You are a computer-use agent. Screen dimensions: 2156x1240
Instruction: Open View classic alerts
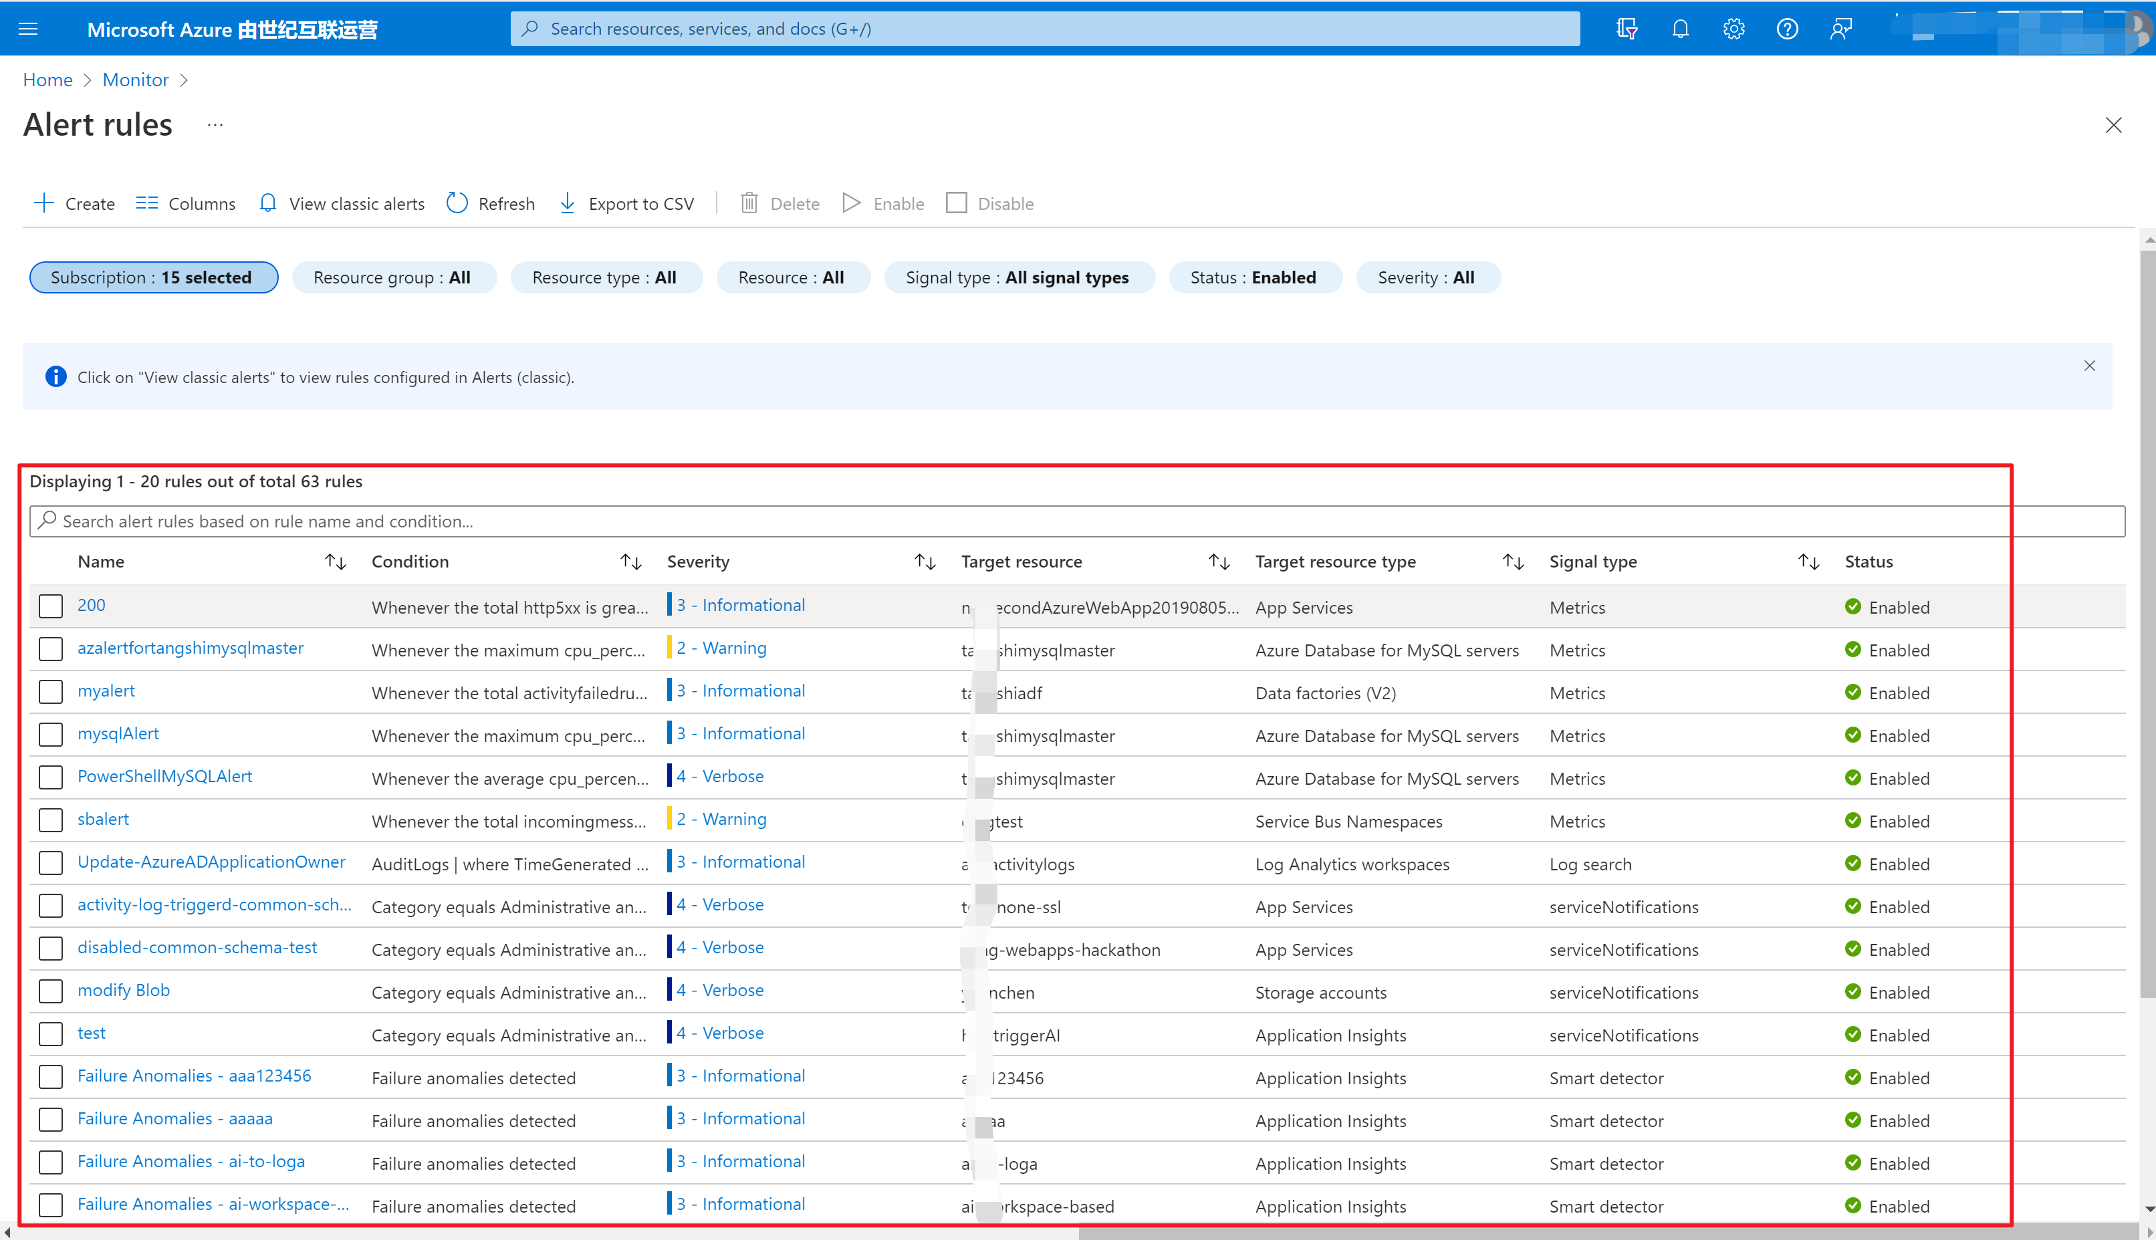[342, 203]
